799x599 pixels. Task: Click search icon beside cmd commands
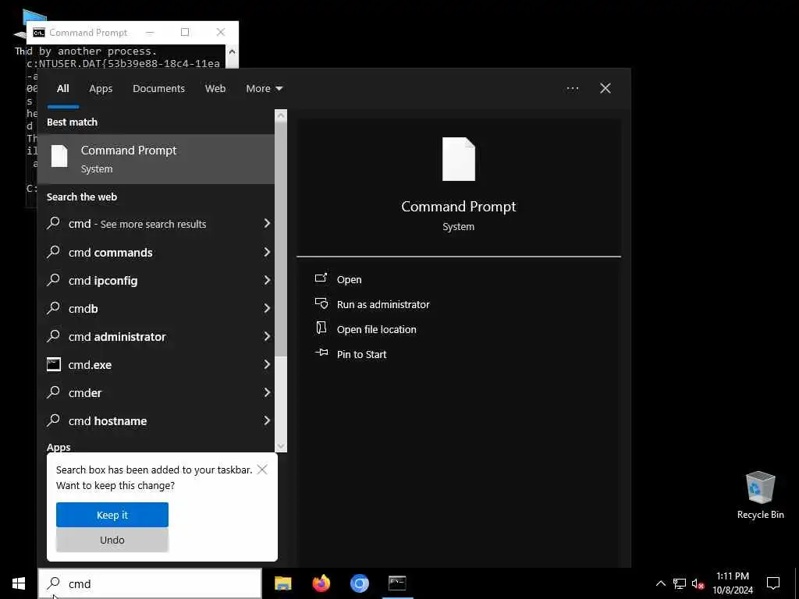pyautogui.click(x=53, y=252)
